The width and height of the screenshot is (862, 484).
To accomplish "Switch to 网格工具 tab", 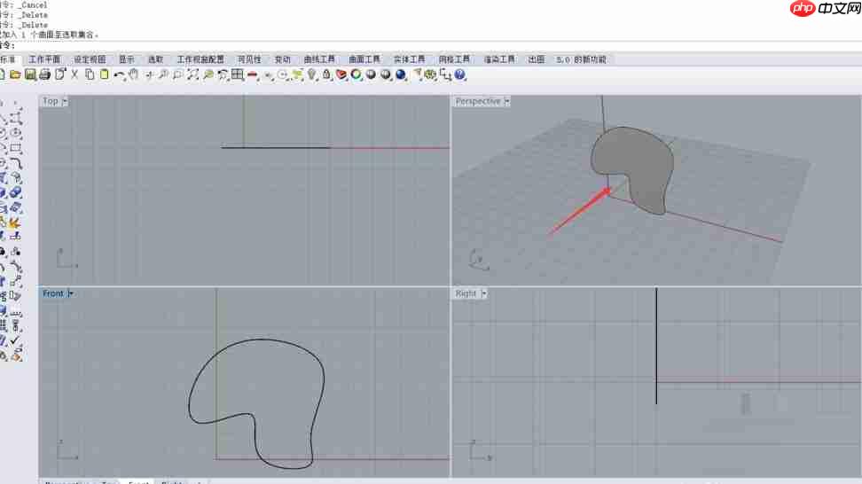I will pyautogui.click(x=454, y=59).
